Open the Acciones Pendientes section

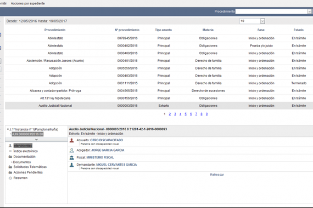[28, 172]
